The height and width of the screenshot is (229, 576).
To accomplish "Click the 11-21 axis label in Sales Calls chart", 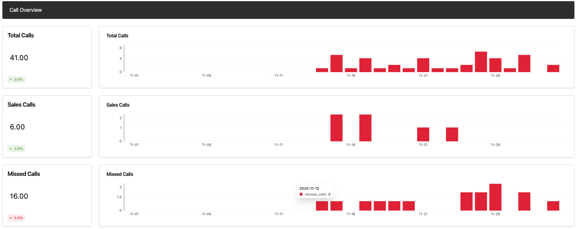I will 424,144.
